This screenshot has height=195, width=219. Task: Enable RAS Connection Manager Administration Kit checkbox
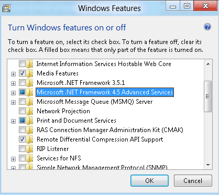click(x=22, y=129)
